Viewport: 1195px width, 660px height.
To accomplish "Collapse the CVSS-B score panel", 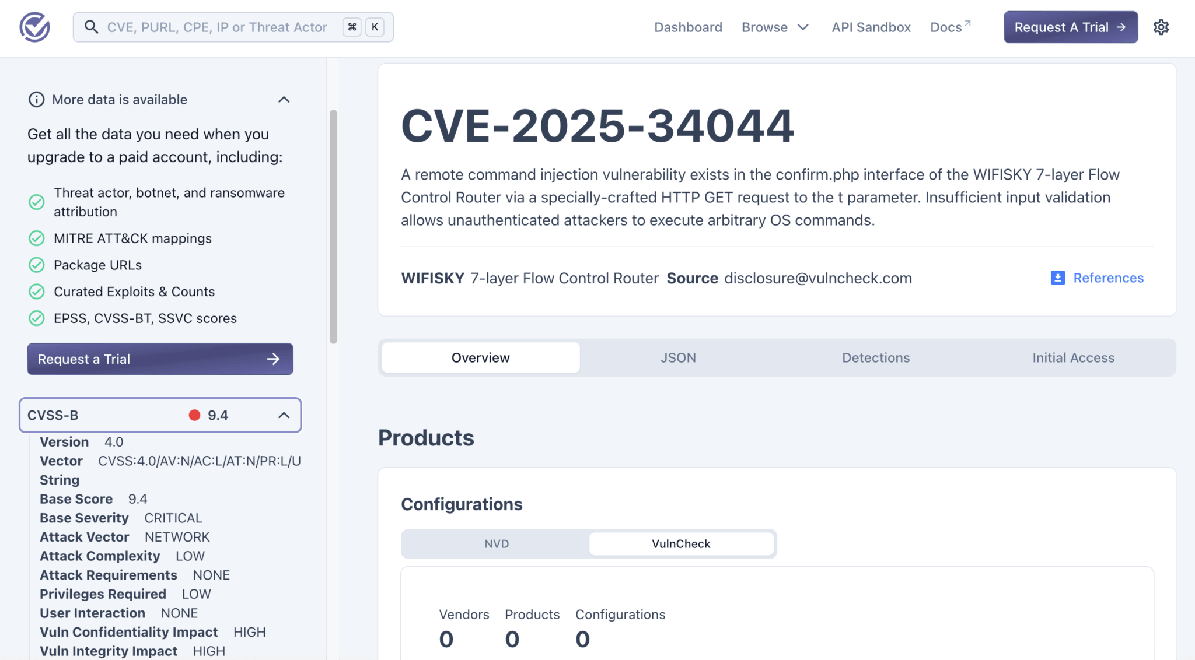I will 284,415.
